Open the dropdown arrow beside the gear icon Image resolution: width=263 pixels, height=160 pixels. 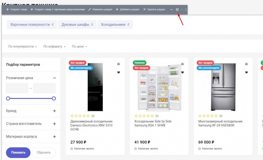click(181, 10)
